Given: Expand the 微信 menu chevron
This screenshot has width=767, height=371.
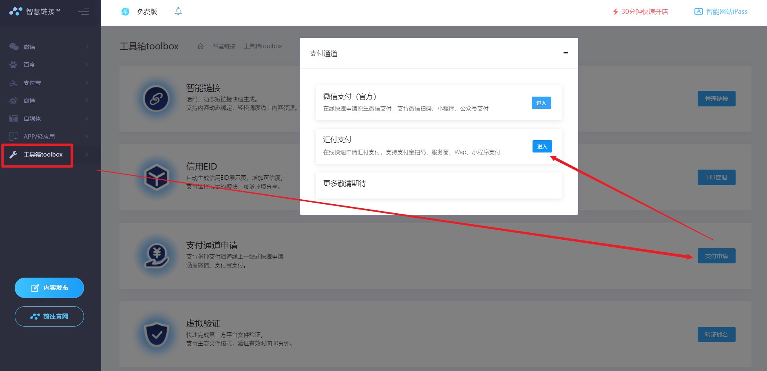Looking at the screenshot, I should pos(87,46).
